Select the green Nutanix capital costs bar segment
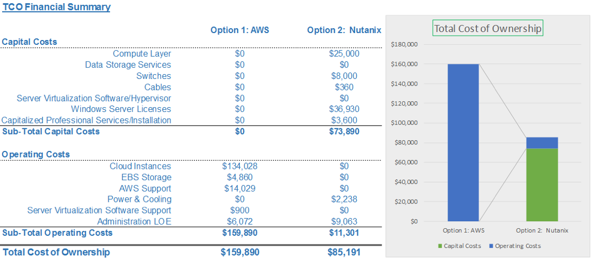594x264 pixels. (x=542, y=185)
